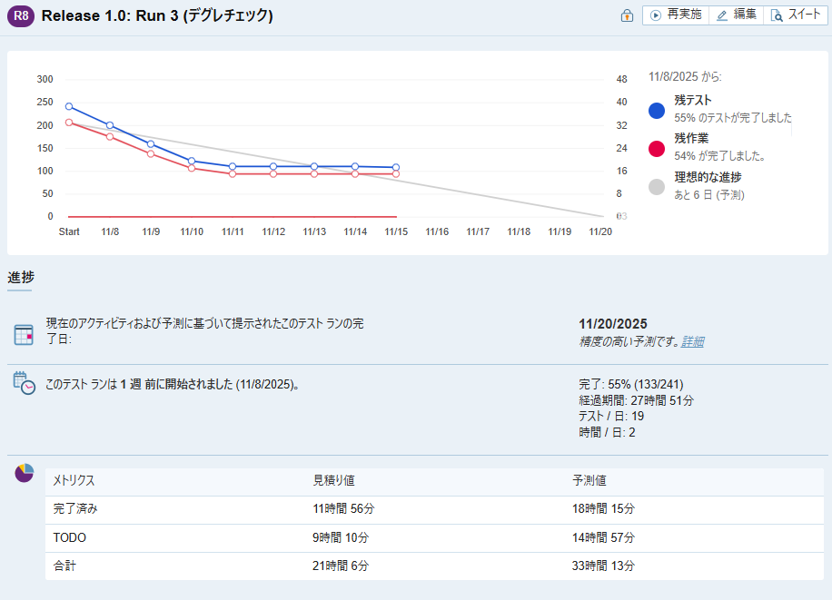Click the calendar forecast date icon
832x600 pixels.
point(24,335)
